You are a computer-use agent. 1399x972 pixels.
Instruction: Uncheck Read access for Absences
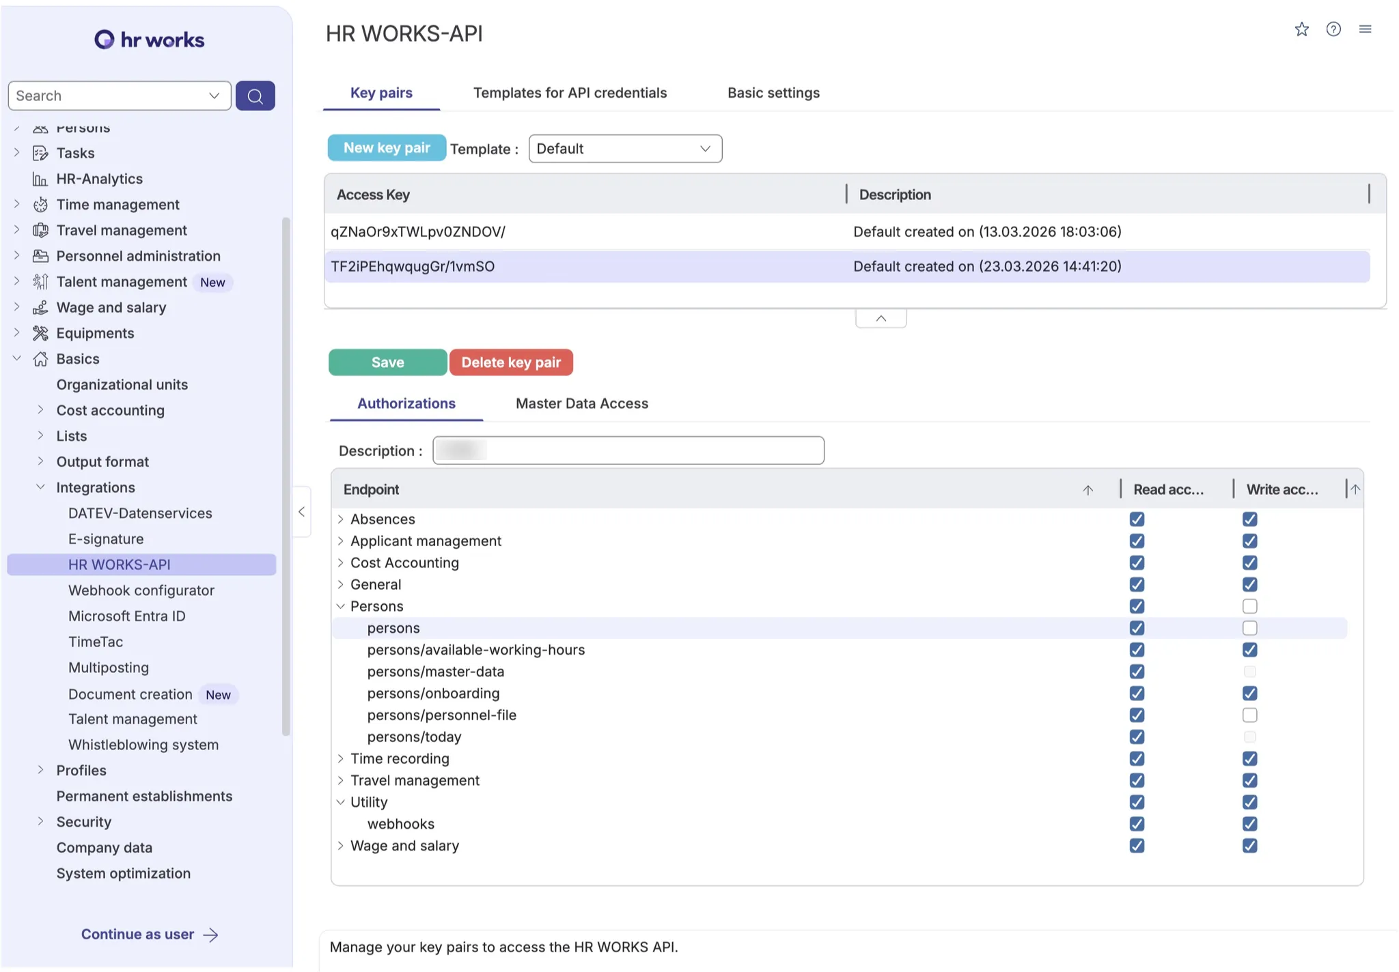point(1137,519)
